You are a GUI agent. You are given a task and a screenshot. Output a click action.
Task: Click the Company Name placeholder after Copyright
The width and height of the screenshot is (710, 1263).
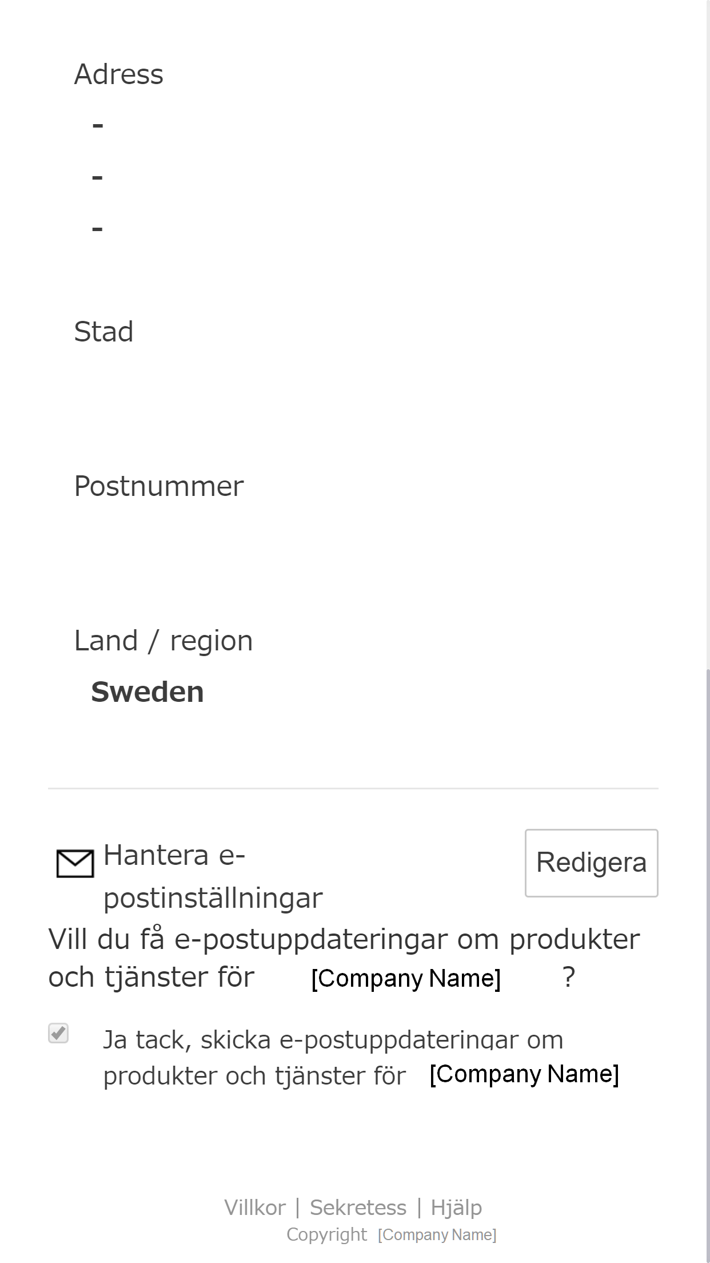[437, 1235]
